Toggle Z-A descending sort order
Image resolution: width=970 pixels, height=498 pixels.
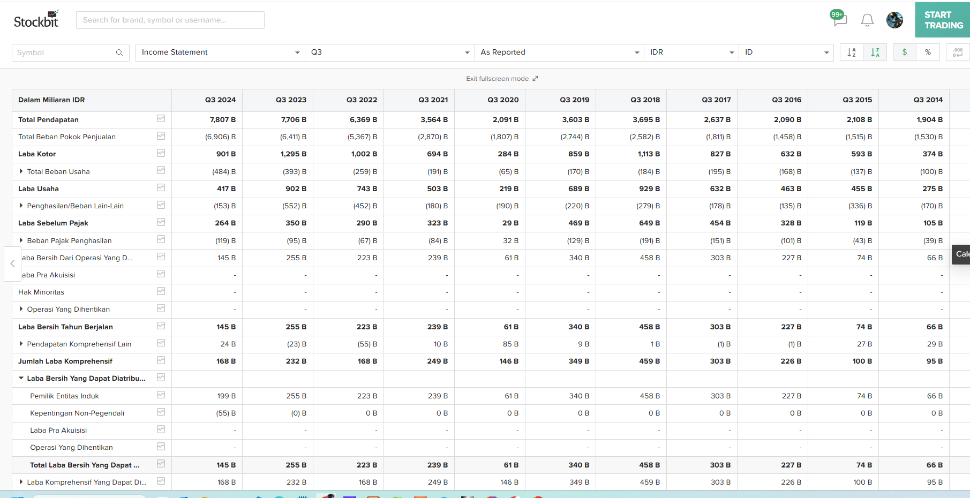[x=875, y=52]
